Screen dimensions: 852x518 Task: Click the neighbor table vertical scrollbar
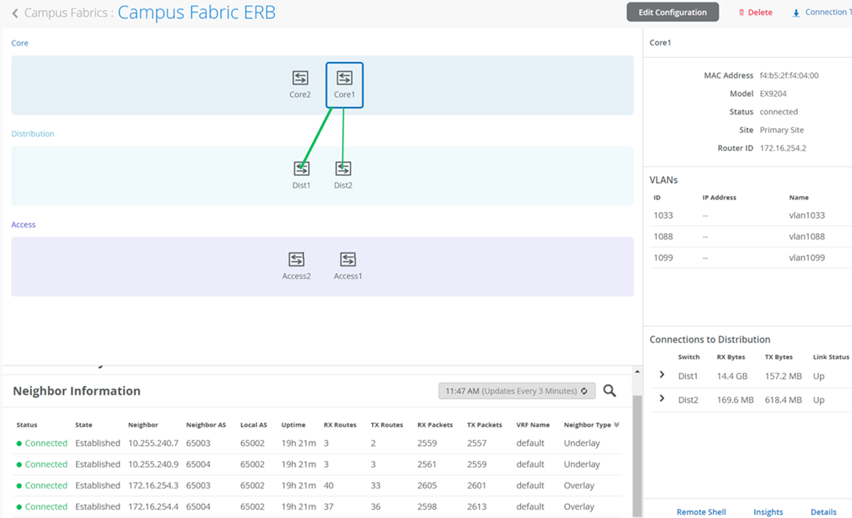click(636, 454)
